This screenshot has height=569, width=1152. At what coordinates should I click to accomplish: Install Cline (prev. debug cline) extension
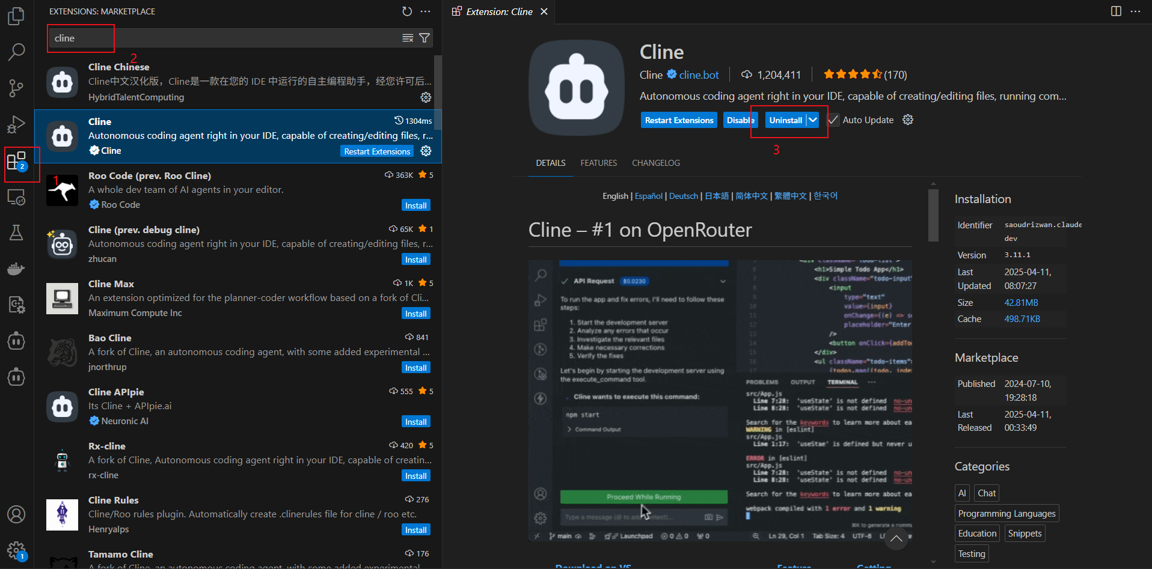click(x=415, y=260)
